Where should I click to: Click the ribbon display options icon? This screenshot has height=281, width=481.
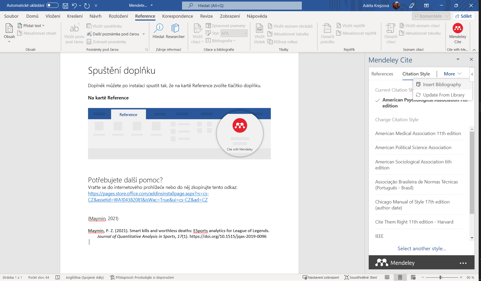pos(426,5)
